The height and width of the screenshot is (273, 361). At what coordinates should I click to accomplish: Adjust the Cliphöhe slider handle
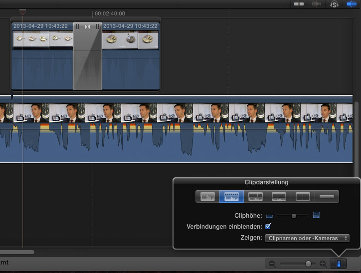click(x=294, y=216)
